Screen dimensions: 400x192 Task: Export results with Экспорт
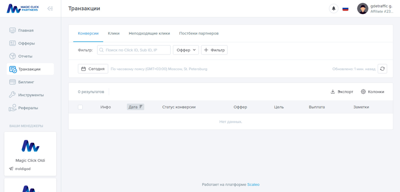tap(342, 92)
